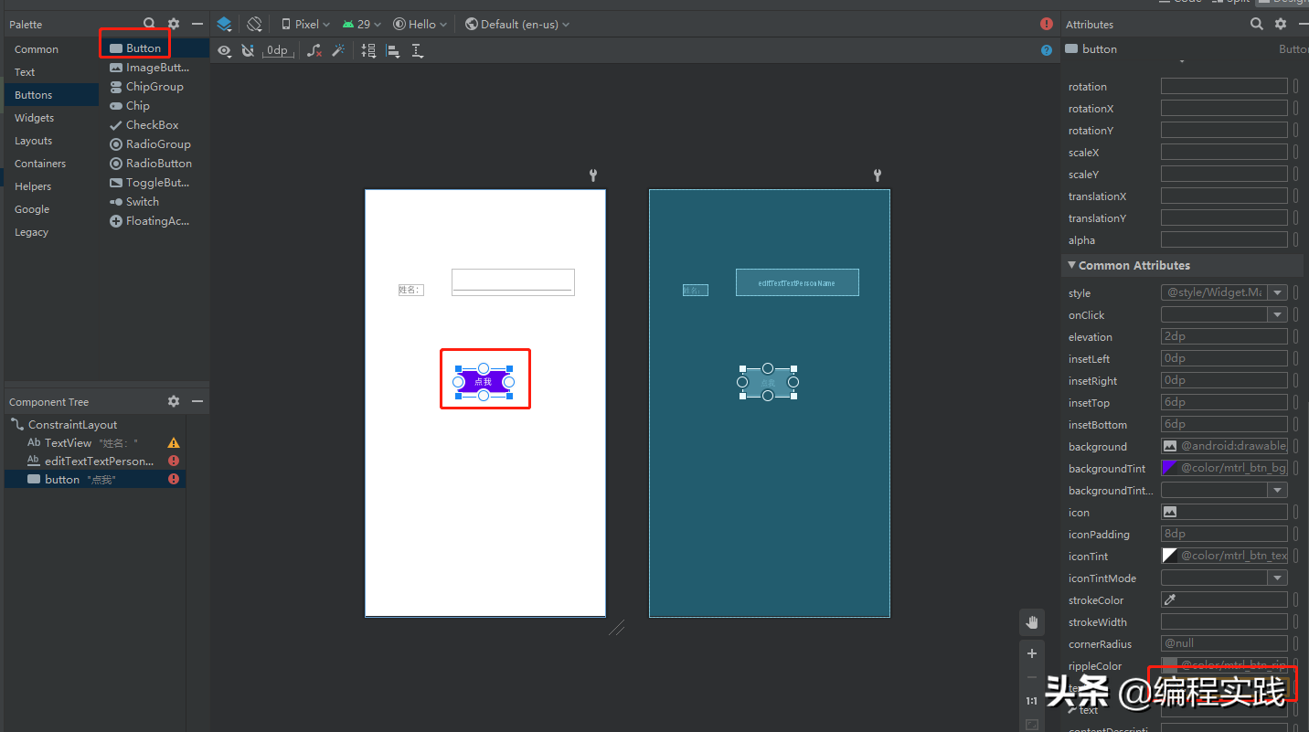Image resolution: width=1309 pixels, height=732 pixels.
Task: Select Switch in the palette list
Action: 154,202
